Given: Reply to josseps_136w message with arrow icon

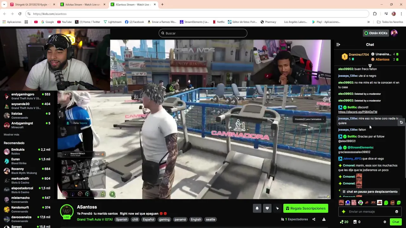Looking at the screenshot, I should 401,122.
